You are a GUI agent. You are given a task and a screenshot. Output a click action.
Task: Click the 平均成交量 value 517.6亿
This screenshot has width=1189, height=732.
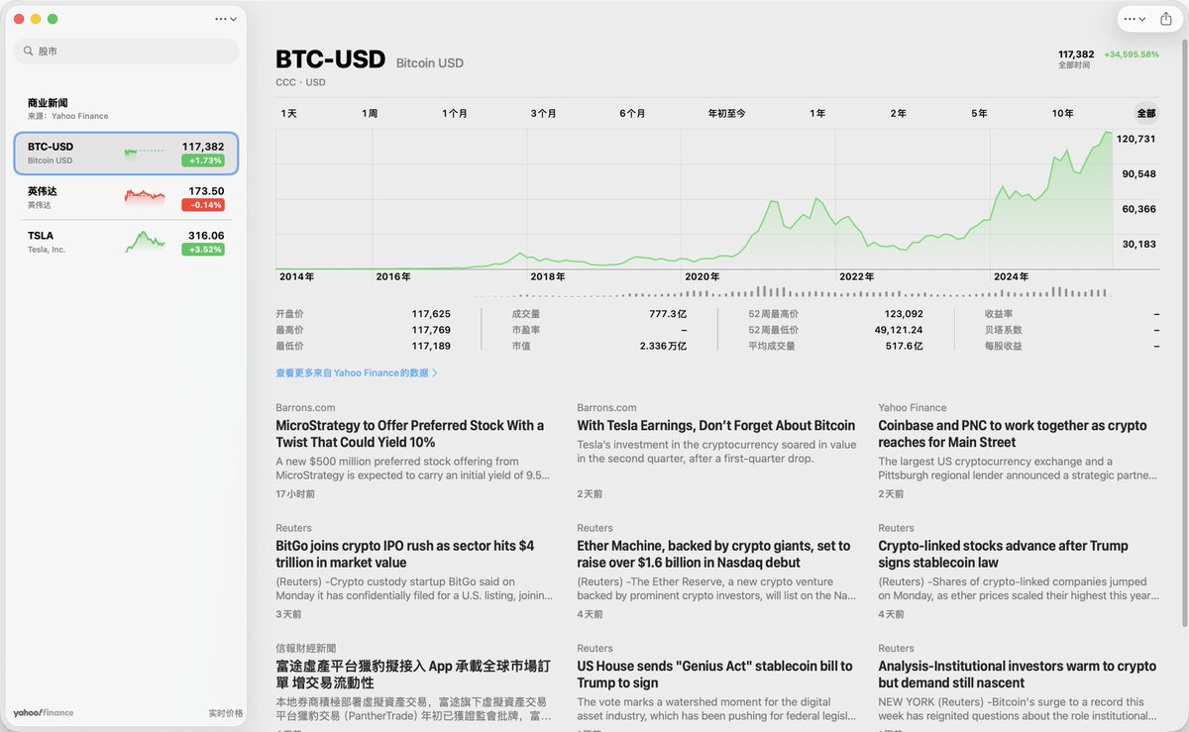coord(904,346)
